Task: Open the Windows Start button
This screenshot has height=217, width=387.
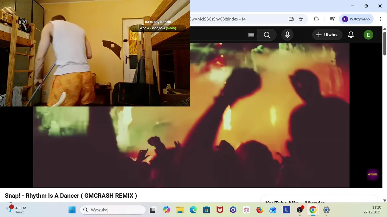Action: coord(72,210)
